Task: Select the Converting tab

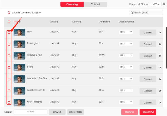Action: click(72, 4)
